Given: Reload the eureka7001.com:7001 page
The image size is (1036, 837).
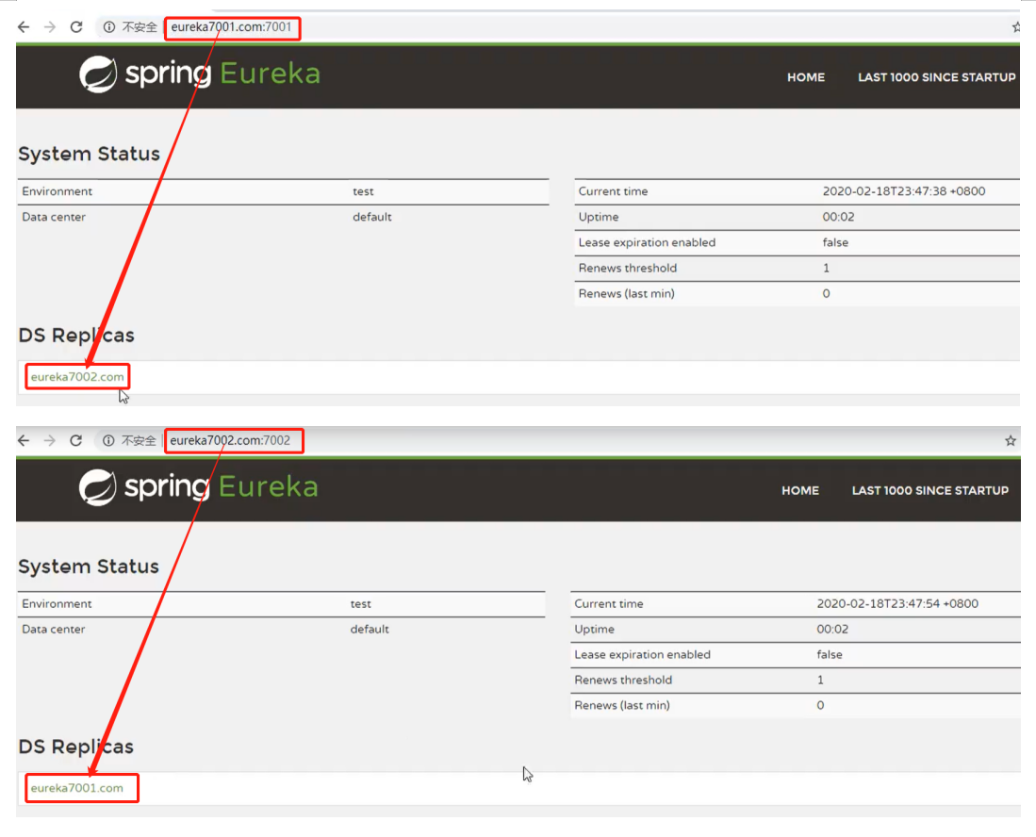Looking at the screenshot, I should tap(76, 27).
